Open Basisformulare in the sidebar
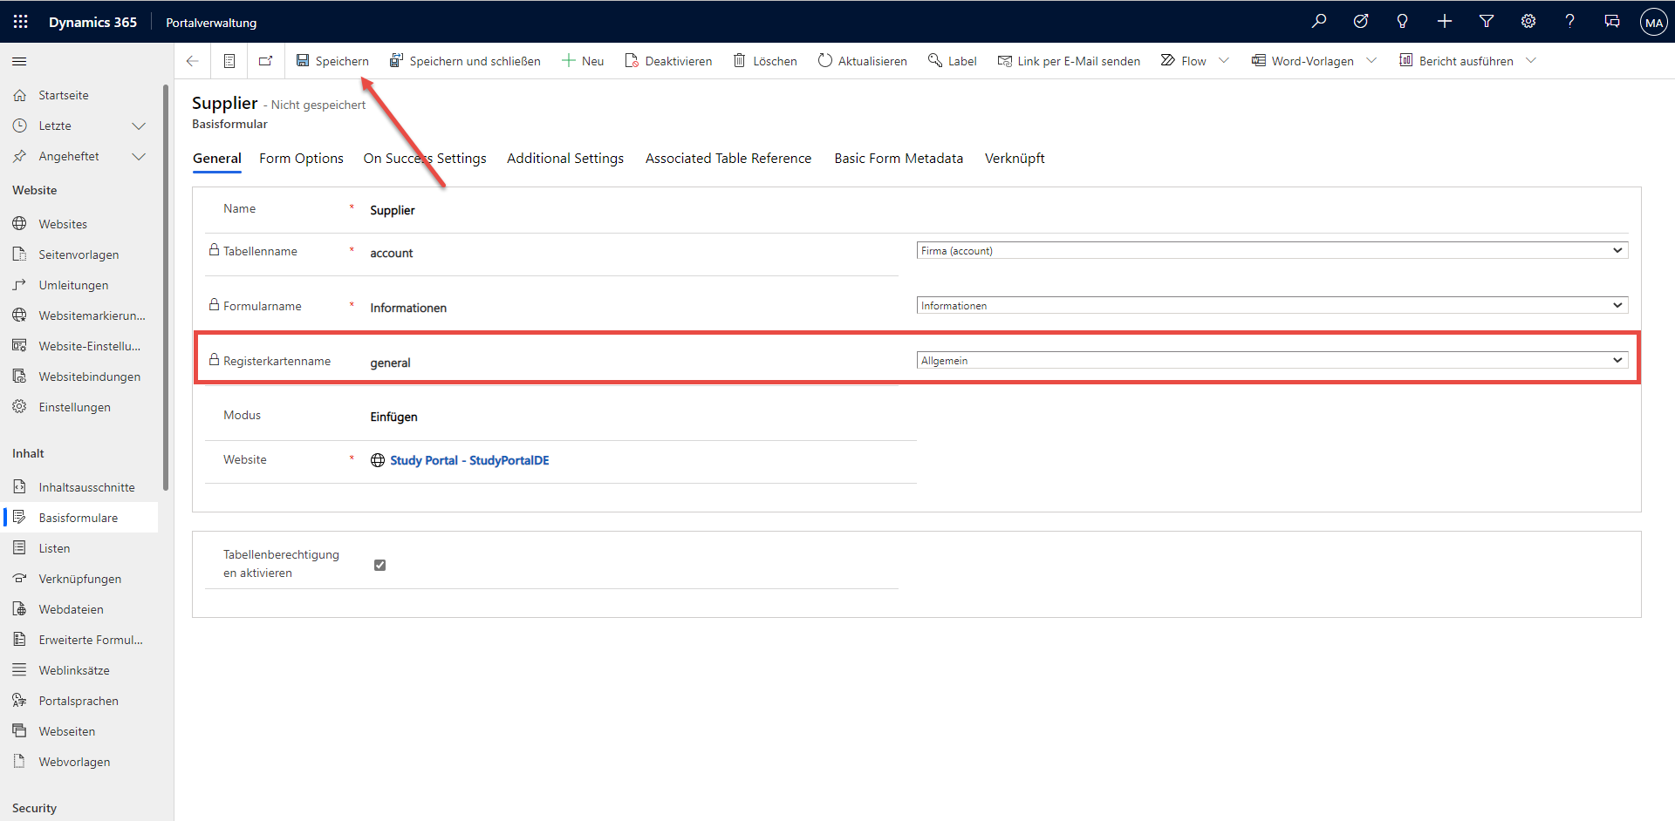 click(x=80, y=518)
